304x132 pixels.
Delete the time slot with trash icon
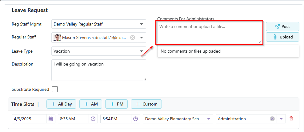point(291,118)
